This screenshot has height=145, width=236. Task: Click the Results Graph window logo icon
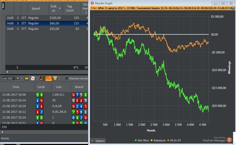92,3
